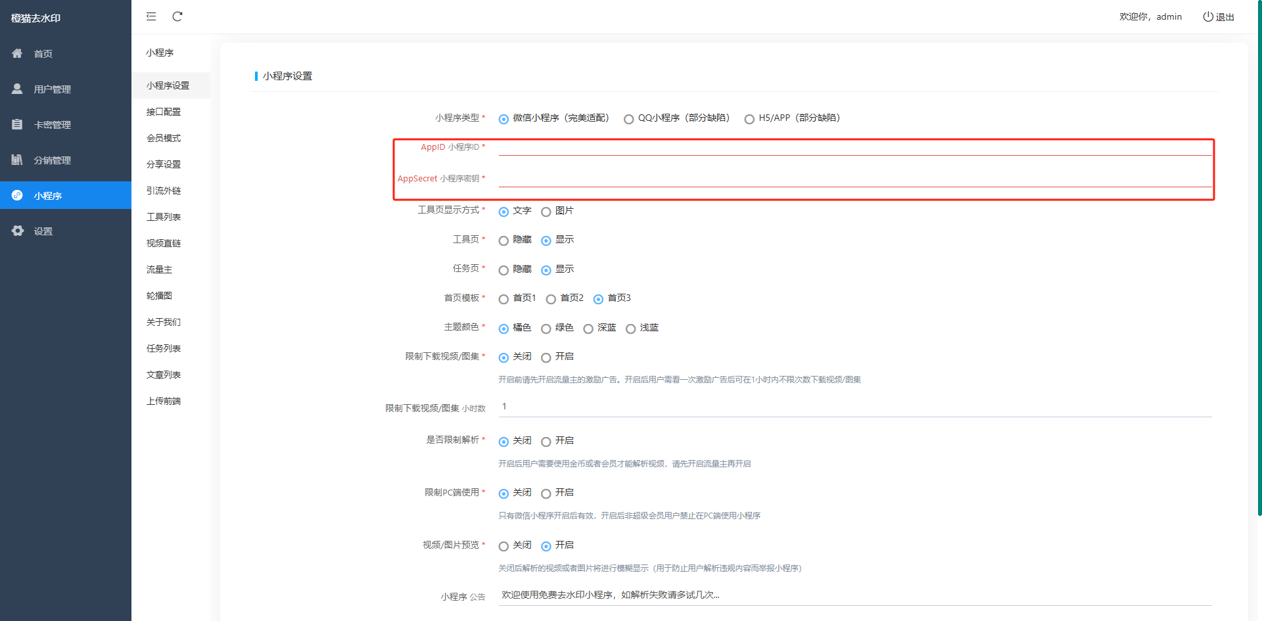Choose 图片 for tool page display mode
Image resolution: width=1262 pixels, height=621 pixels.
pos(546,212)
